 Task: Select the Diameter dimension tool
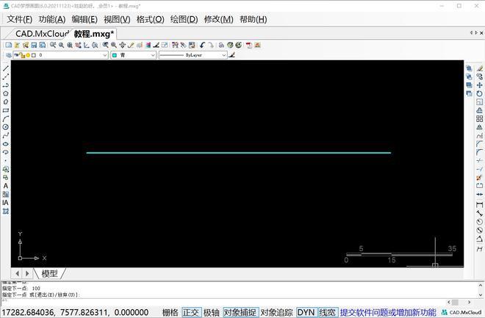click(479, 230)
